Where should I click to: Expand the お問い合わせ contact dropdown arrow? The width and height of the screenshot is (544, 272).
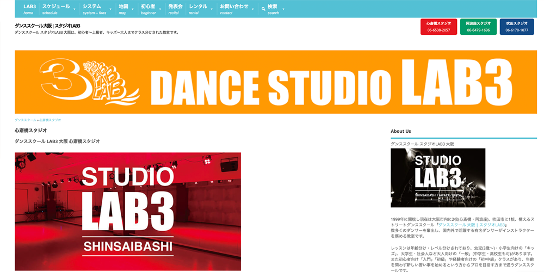click(x=254, y=9)
